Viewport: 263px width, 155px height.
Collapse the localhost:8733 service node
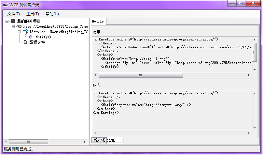pos(13,26)
